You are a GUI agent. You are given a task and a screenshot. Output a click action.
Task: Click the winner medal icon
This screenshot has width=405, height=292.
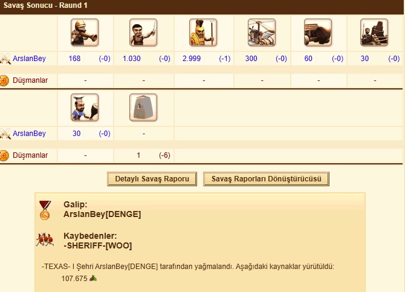[x=45, y=210]
